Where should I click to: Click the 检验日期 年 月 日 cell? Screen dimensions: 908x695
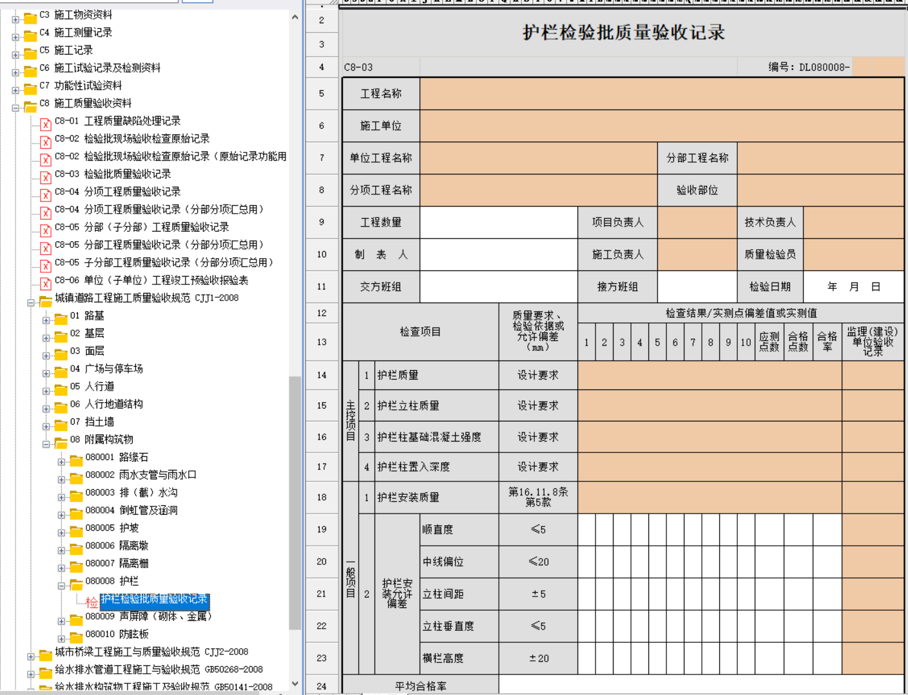pos(854,286)
